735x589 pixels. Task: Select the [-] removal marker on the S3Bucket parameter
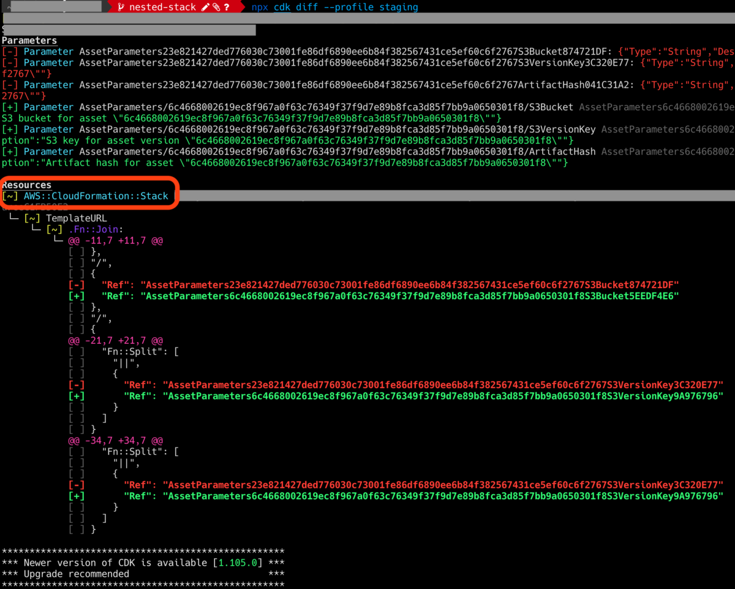(10, 51)
